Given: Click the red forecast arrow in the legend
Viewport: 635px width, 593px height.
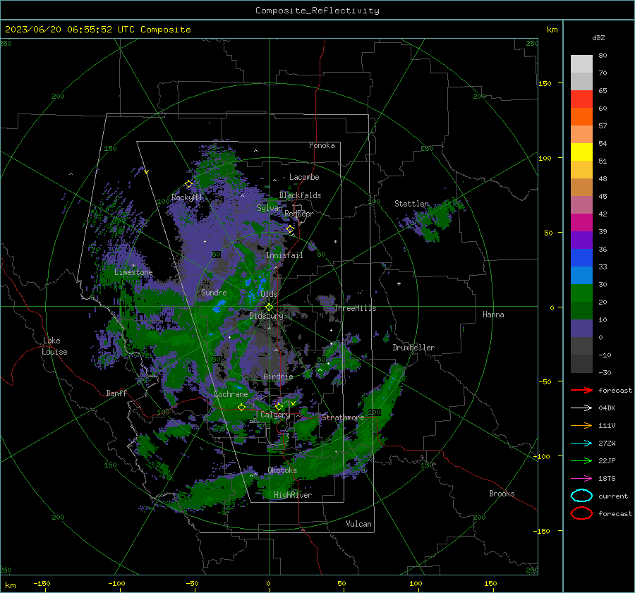Looking at the screenshot, I should click(x=581, y=390).
